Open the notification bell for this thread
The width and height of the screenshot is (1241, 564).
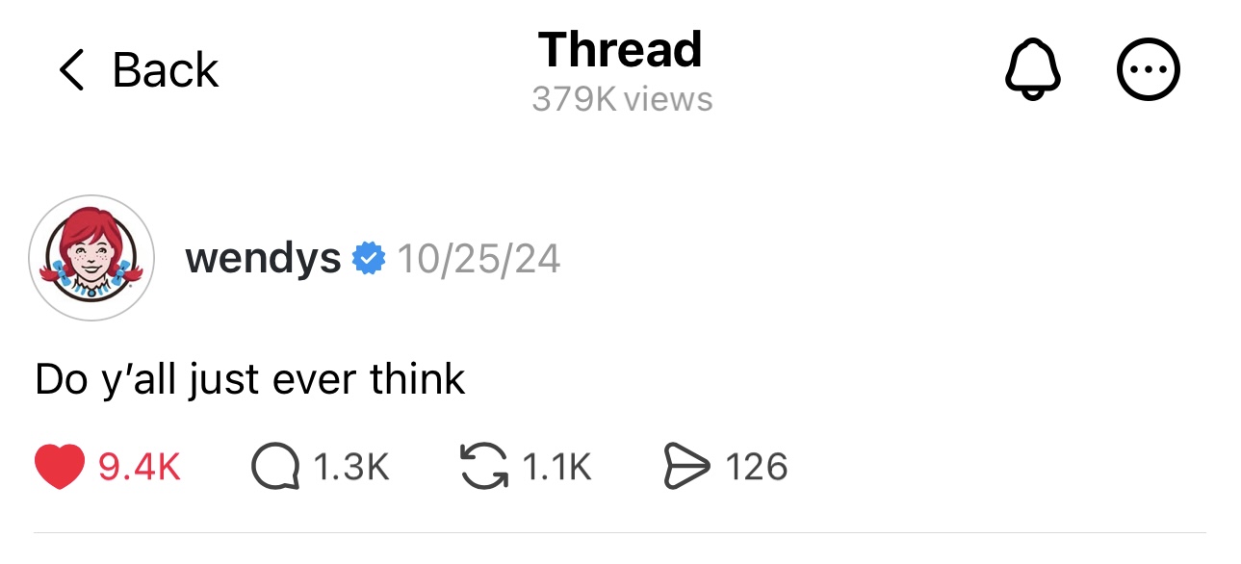1033,70
